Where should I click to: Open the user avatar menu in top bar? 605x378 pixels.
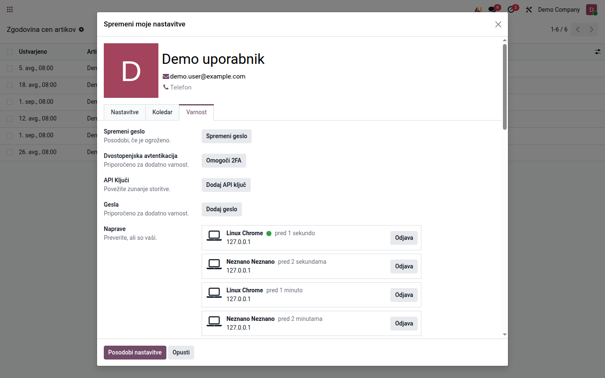[x=592, y=9]
